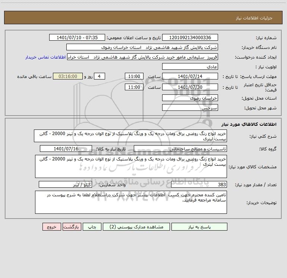Click the چاپ print button
Screen dimensions: 287x278
coord(92,227)
